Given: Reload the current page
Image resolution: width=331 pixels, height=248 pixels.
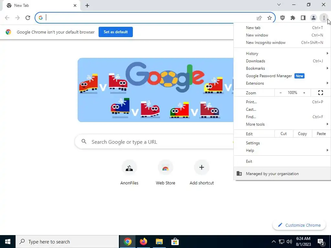Looking at the screenshot, I should (28, 18).
